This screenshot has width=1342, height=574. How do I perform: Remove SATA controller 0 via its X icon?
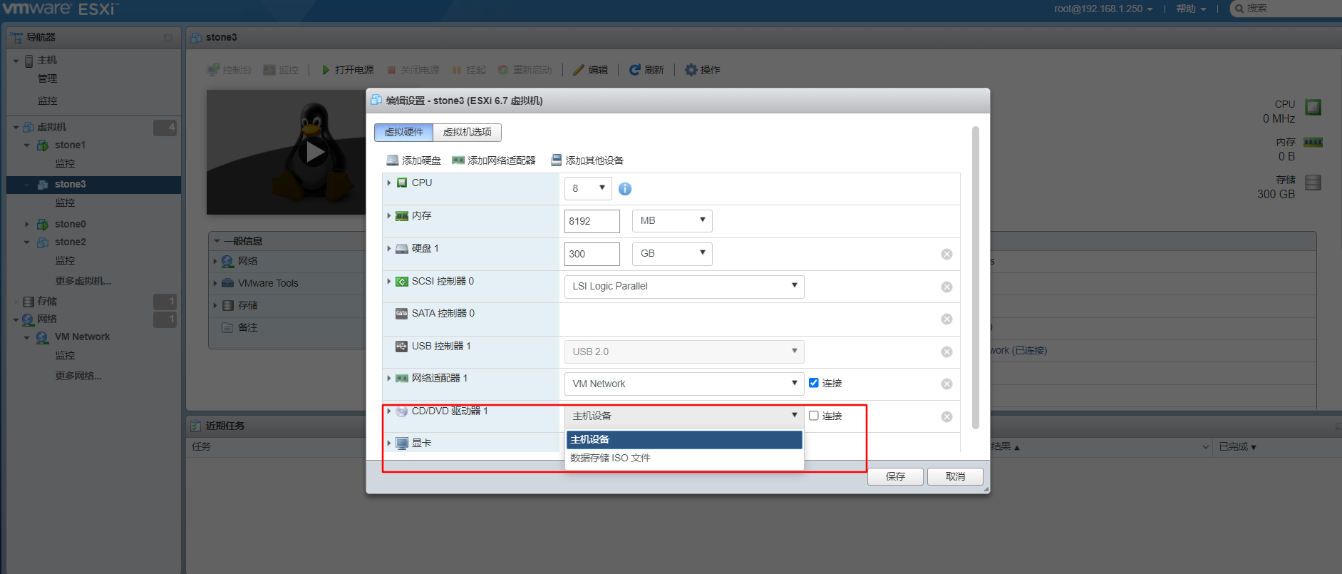point(946,319)
